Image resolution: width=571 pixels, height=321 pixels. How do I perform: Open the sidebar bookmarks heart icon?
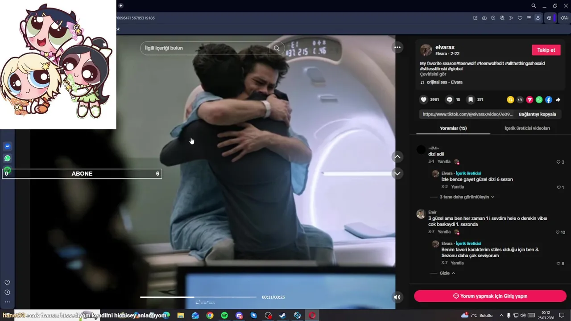point(7,283)
